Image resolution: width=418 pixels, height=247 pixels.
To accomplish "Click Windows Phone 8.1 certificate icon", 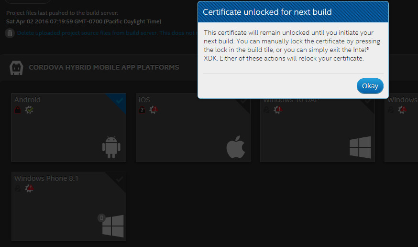I will pos(18,188).
